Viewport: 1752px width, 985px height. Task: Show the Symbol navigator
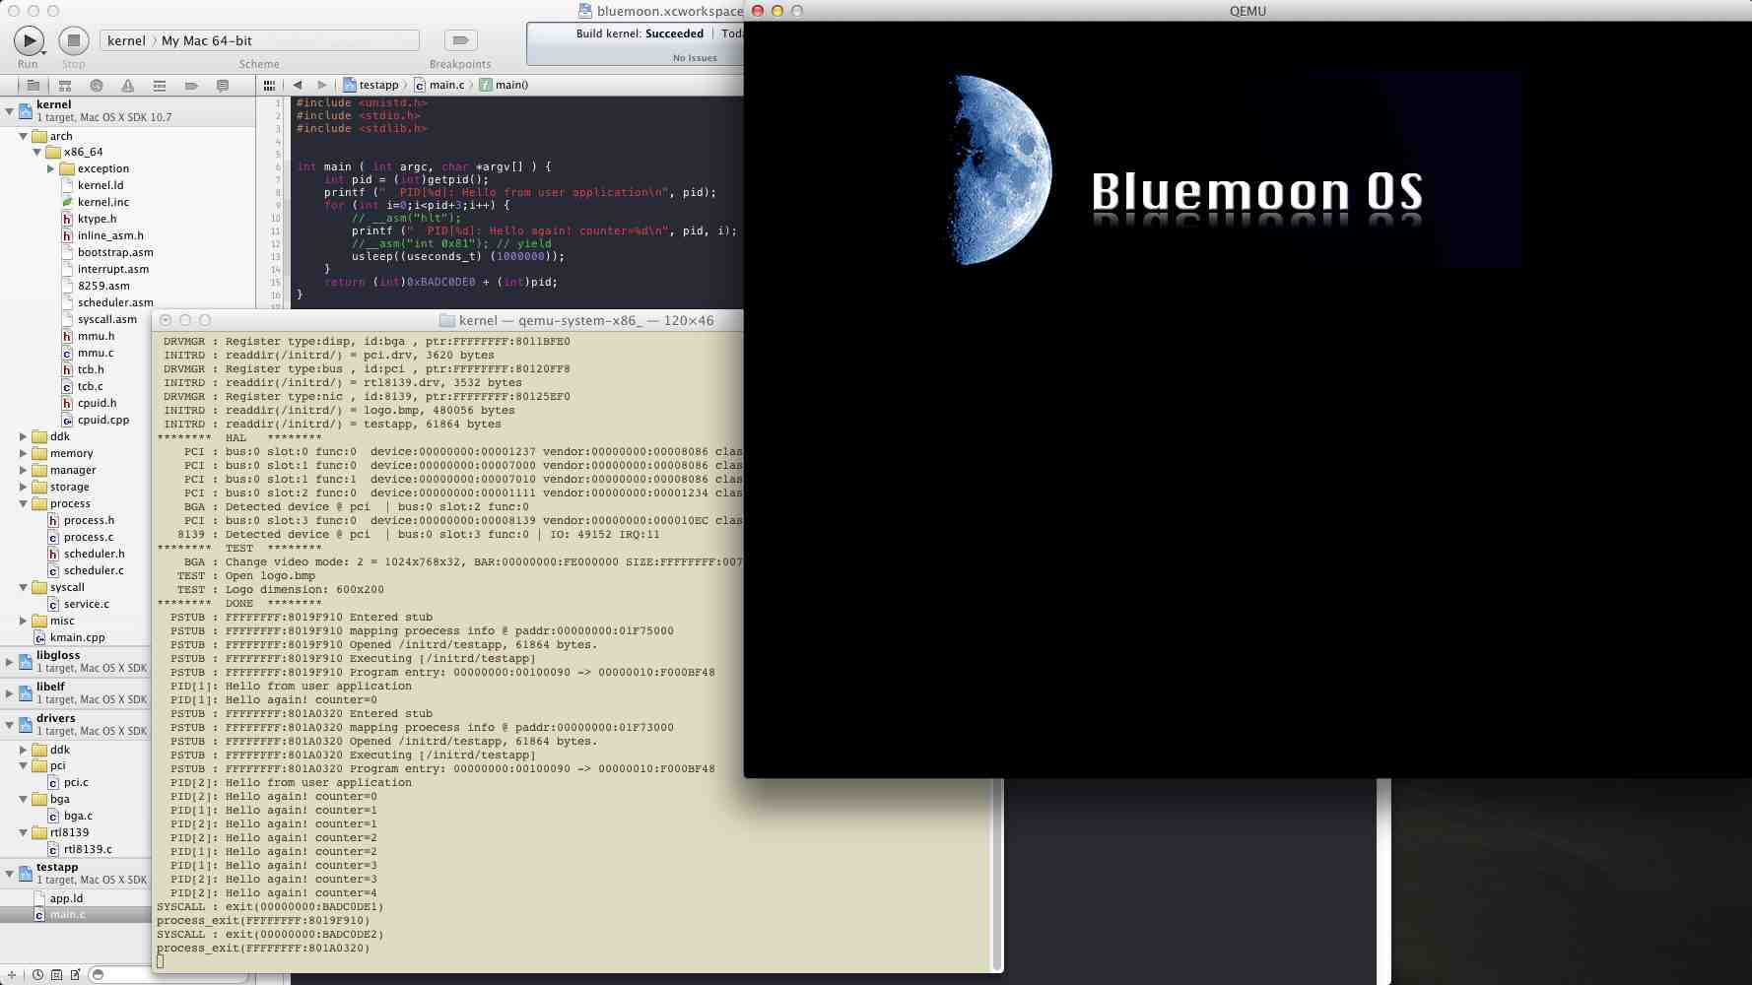click(x=65, y=86)
